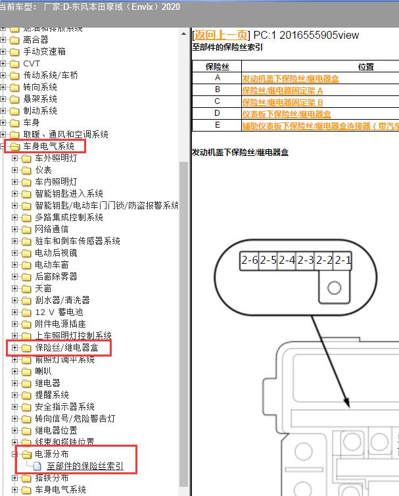Expand the 传动系统/车桥 node
399x496 pixels.
pos(3,75)
